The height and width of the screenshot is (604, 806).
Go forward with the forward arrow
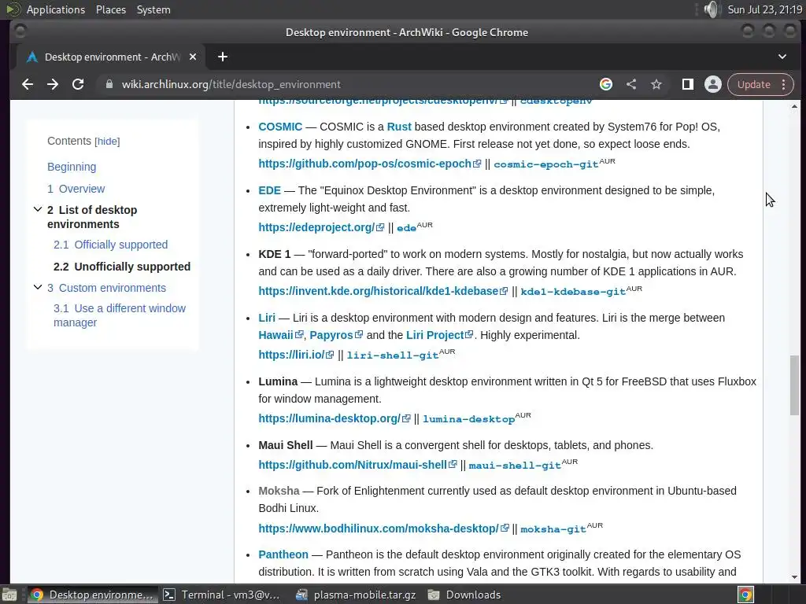coord(53,84)
